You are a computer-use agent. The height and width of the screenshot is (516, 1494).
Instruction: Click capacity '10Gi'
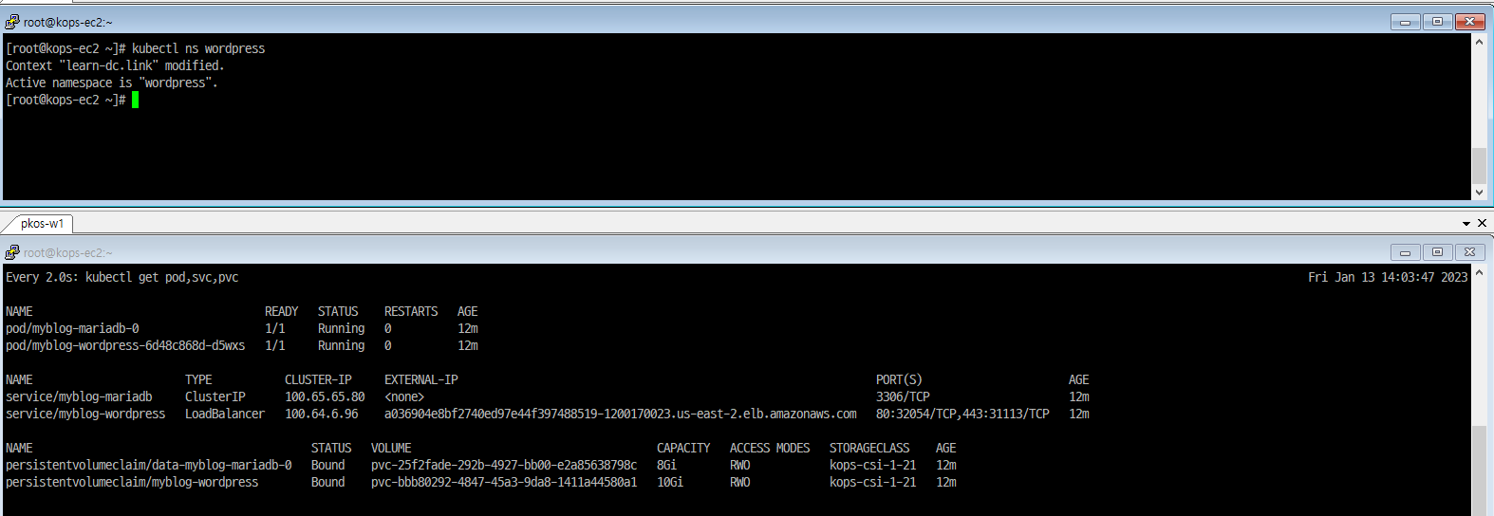(x=670, y=482)
